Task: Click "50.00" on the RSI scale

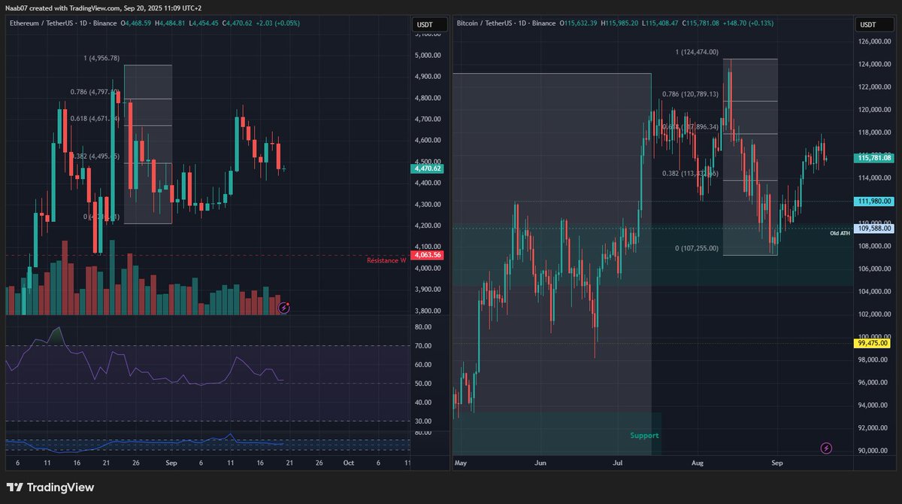Action: pos(422,384)
